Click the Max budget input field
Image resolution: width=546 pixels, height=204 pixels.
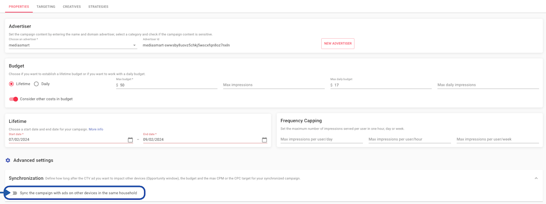pos(168,85)
